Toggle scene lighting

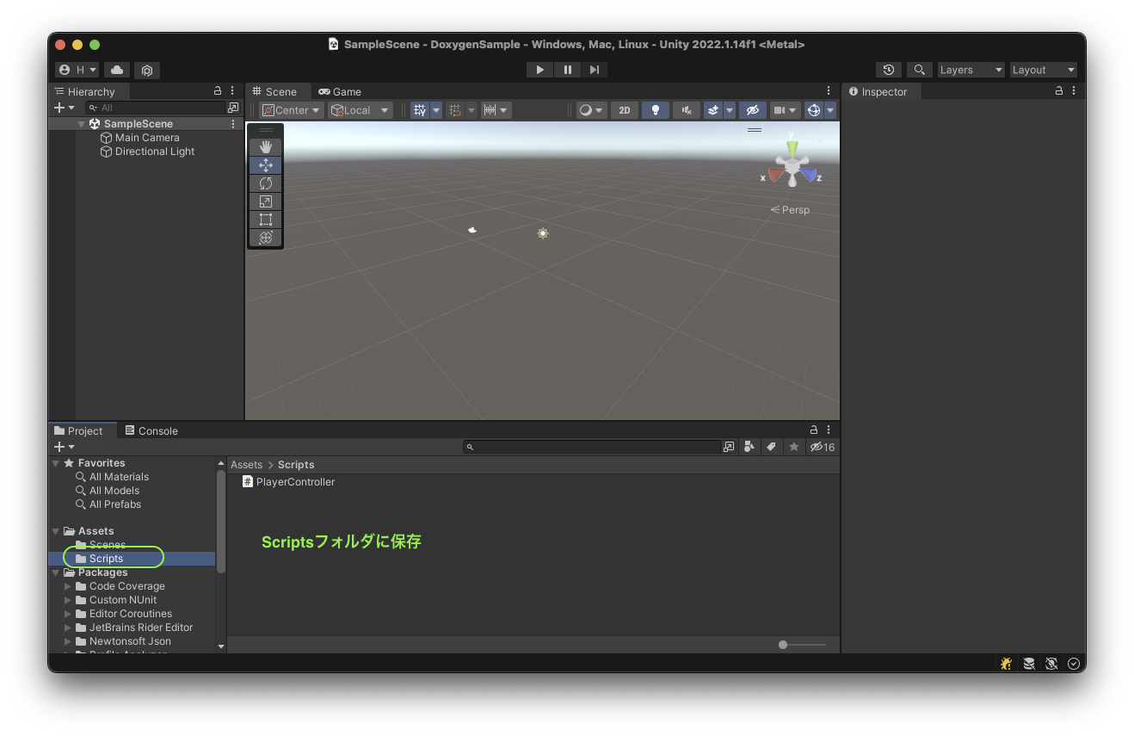pyautogui.click(x=655, y=109)
